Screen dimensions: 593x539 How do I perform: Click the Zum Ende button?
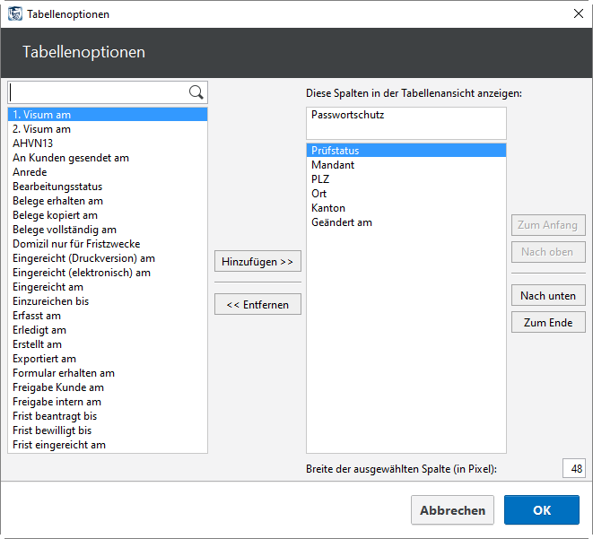coord(548,322)
